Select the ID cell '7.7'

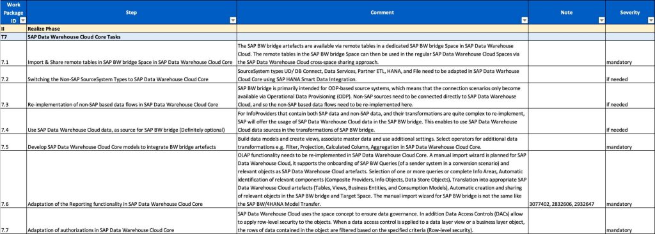tap(13, 221)
